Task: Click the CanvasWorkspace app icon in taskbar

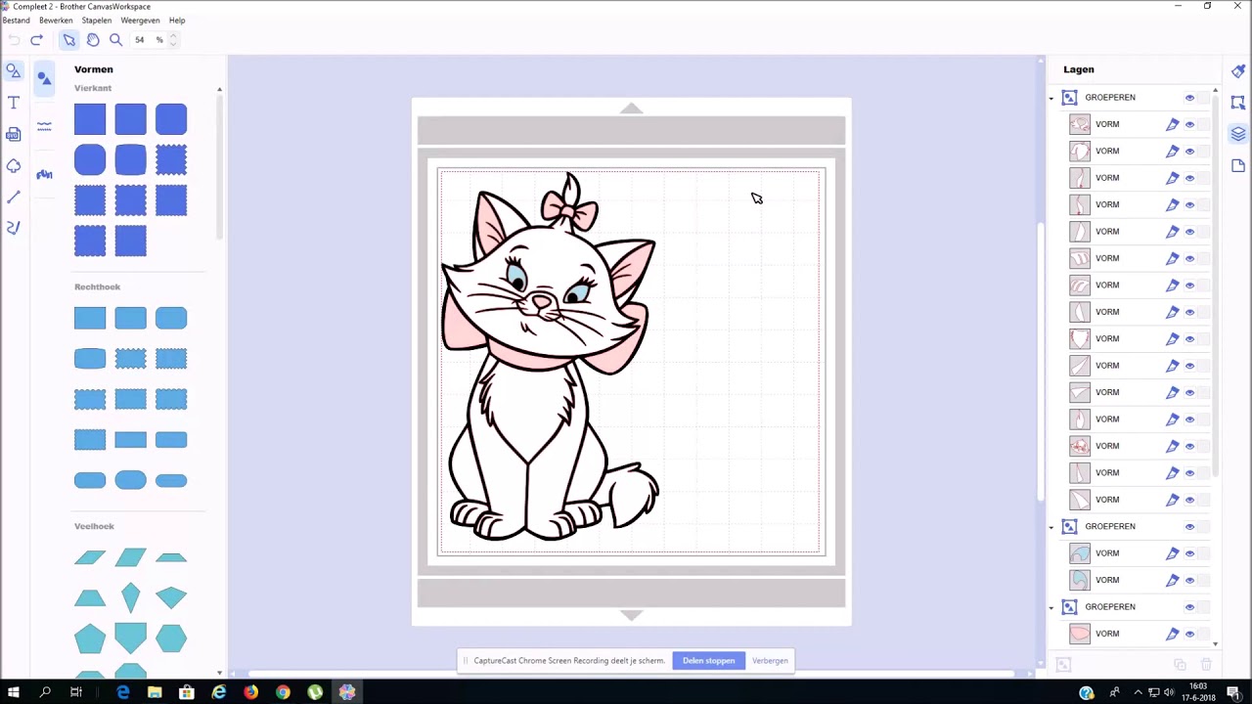Action: click(347, 692)
